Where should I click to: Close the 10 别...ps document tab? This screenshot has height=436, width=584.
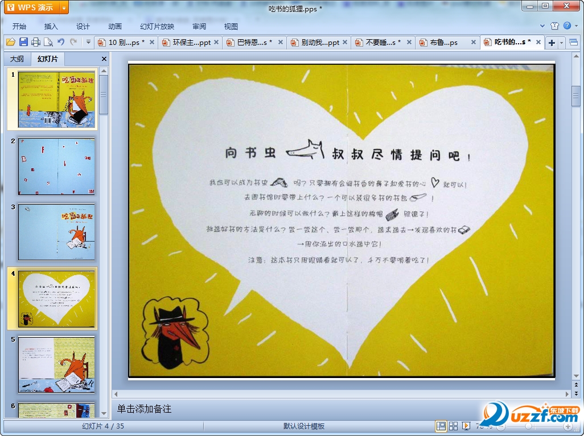click(152, 43)
